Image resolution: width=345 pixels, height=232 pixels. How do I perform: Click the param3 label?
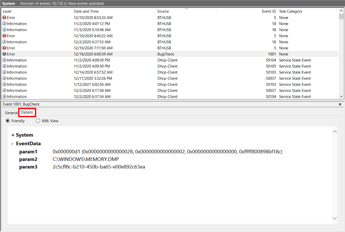pos(28,167)
